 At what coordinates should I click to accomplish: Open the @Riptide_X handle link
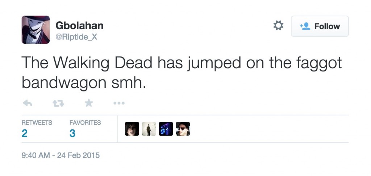pyautogui.click(x=76, y=37)
